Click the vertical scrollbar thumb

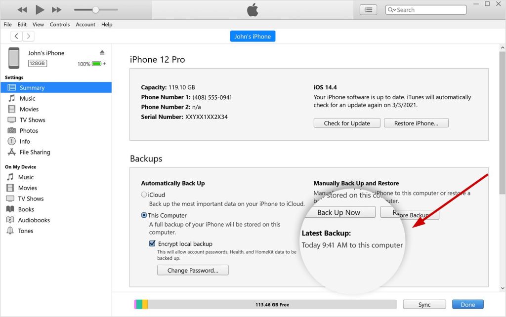(x=503, y=122)
